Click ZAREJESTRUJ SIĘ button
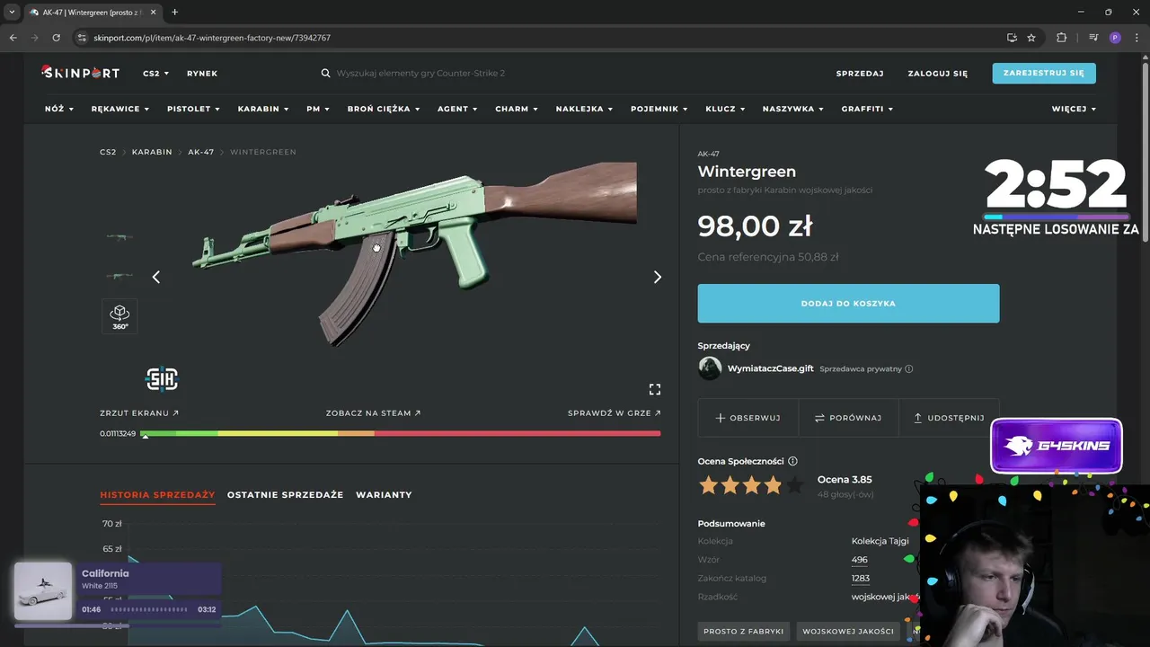The height and width of the screenshot is (647, 1150). coord(1043,73)
